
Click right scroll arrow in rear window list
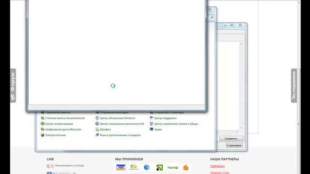point(237,131)
